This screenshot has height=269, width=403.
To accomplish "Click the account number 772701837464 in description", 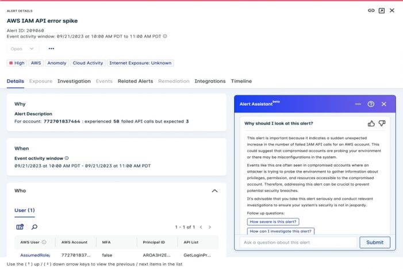I will point(62,121).
